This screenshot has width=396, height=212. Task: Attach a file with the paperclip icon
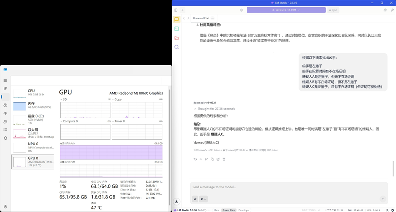coord(195,199)
